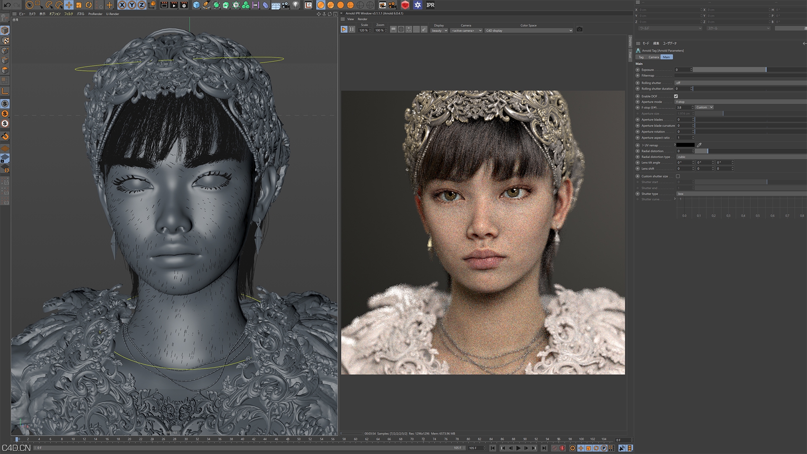Expand the UV remap parameter
Screen dimensions: 807x454
point(643,145)
